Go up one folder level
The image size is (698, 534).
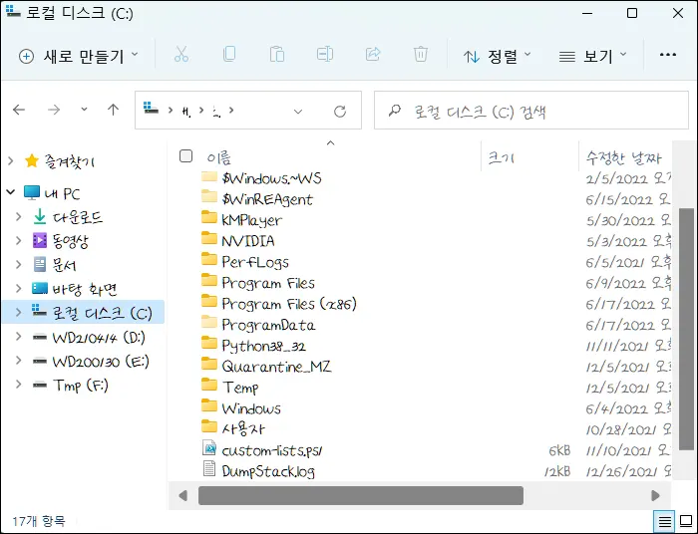click(113, 110)
